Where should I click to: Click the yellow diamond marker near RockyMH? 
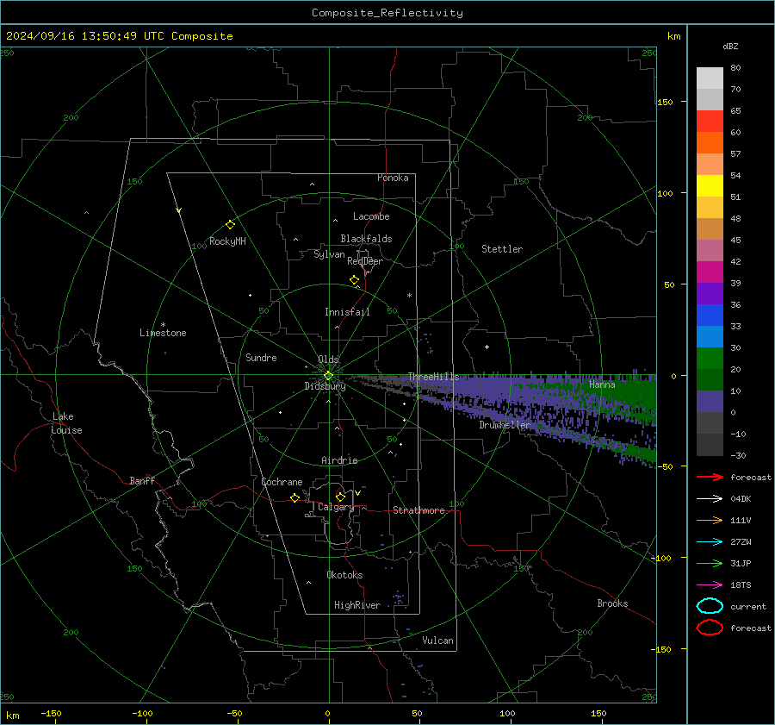coord(230,225)
